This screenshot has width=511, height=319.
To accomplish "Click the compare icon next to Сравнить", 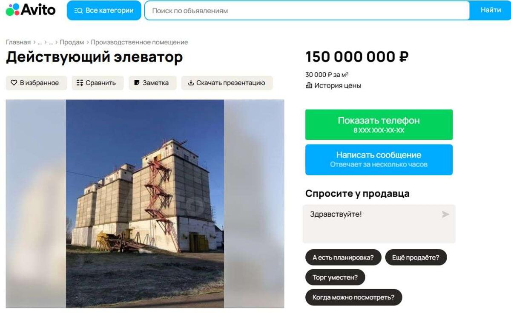I will pyautogui.click(x=80, y=83).
